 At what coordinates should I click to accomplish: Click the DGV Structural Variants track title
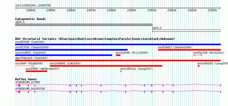pos(95,39)
